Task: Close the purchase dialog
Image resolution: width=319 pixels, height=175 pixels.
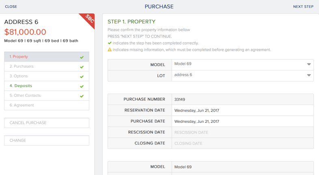Action: point(11,6)
